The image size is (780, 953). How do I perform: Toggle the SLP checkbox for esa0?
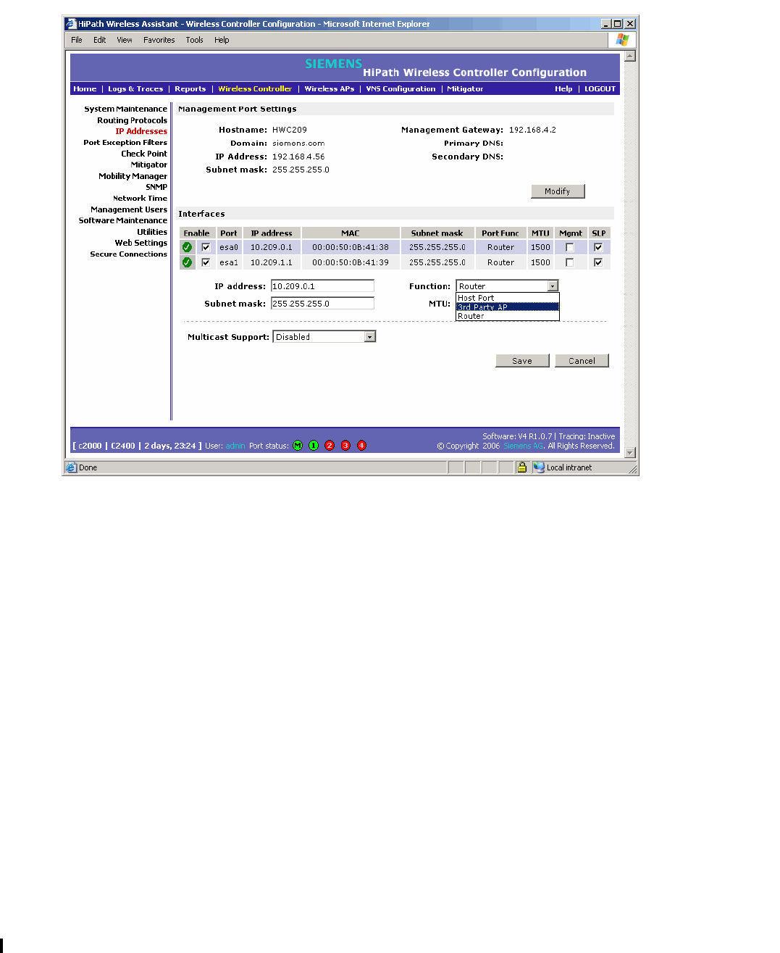tap(598, 247)
